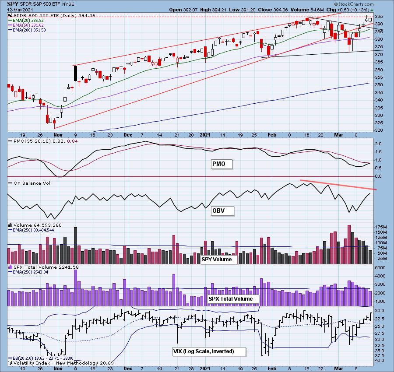Click the 320 price axis label
Image resolution: width=394 pixels, height=372 pixels.
tap(379, 130)
